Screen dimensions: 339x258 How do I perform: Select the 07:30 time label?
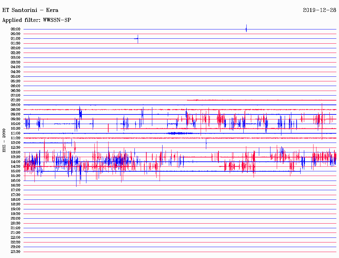[16, 100]
